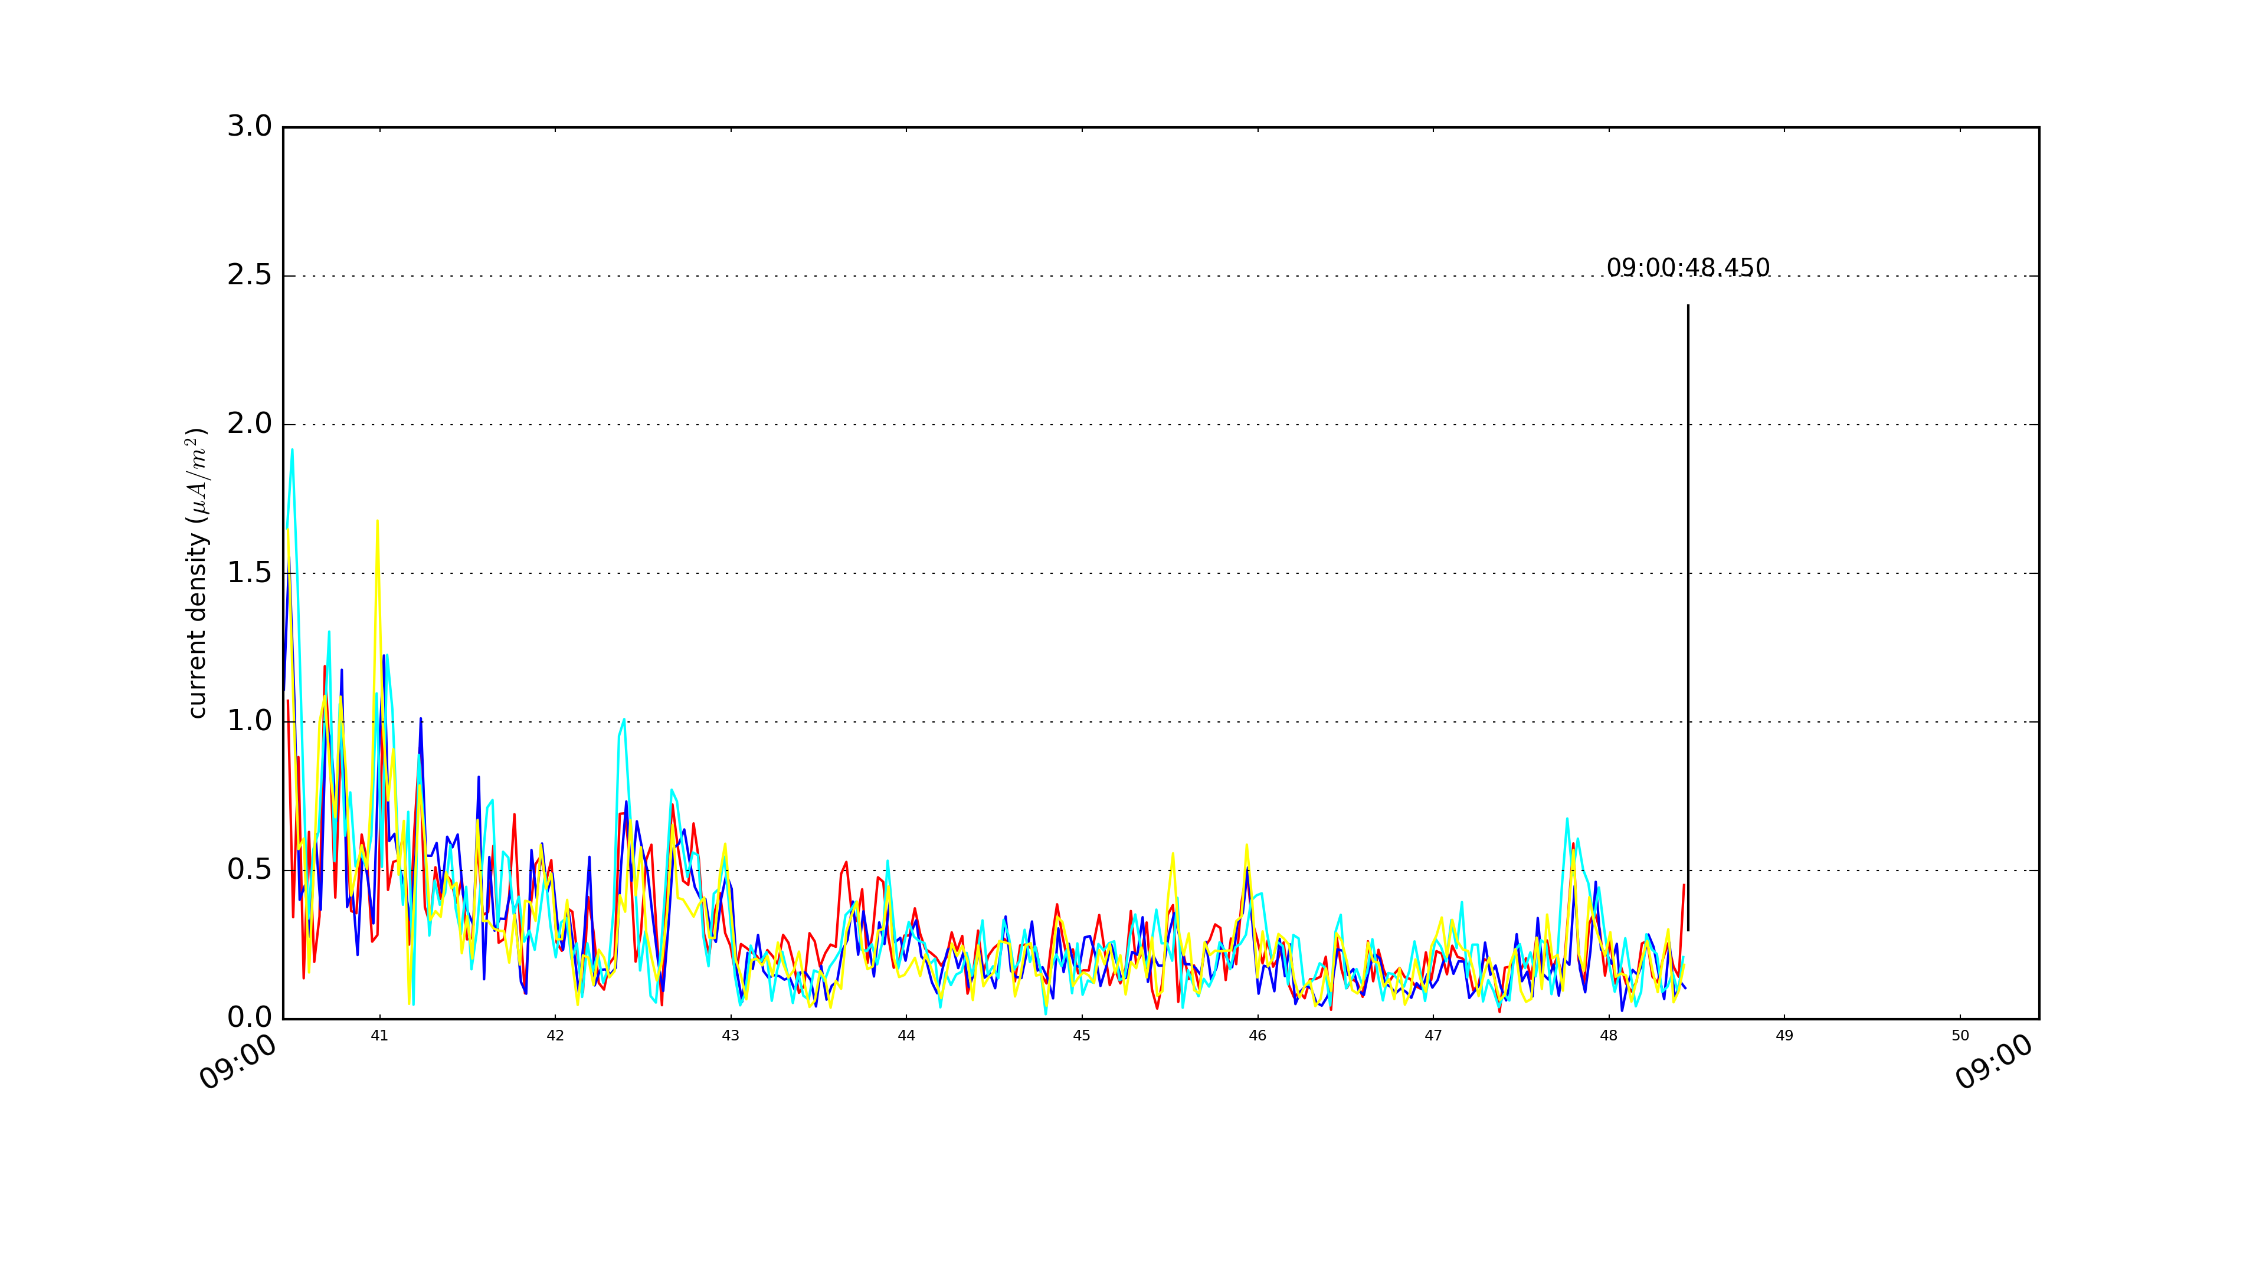
Task: Click the y-axis label 2.5
Action: pyautogui.click(x=250, y=275)
